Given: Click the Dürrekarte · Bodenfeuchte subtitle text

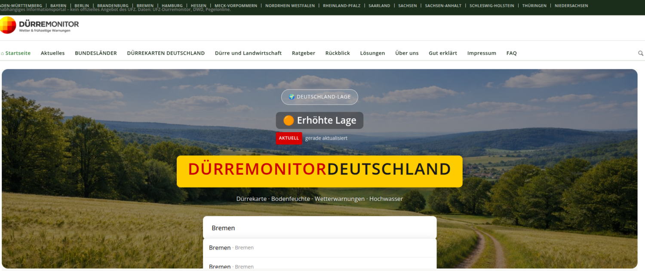Looking at the screenshot, I should click(x=319, y=199).
